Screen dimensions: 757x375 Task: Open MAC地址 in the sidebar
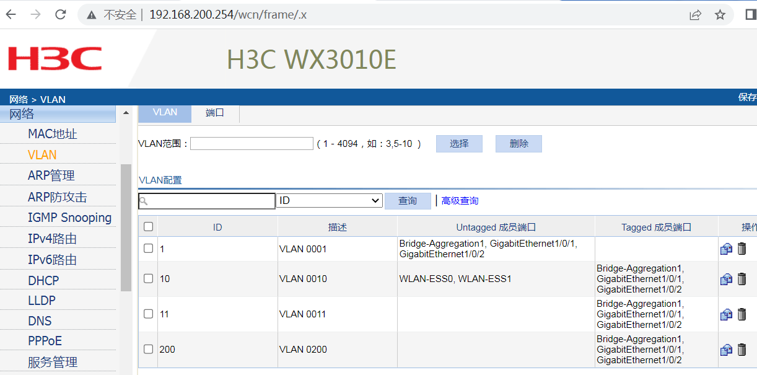[x=53, y=134]
